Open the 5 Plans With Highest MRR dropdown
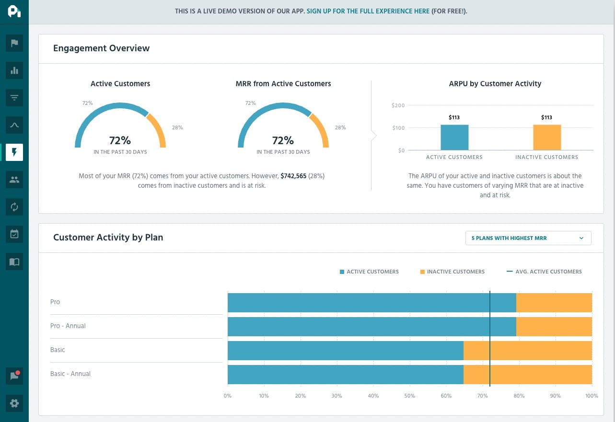 tap(528, 238)
